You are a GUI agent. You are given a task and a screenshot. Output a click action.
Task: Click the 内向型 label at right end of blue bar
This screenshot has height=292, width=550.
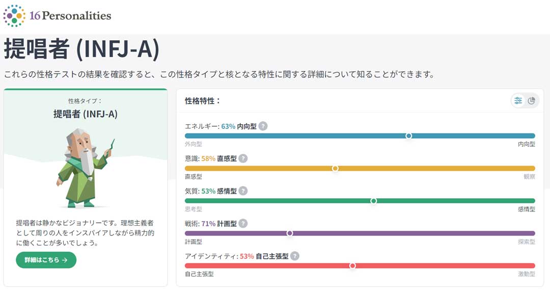click(527, 144)
